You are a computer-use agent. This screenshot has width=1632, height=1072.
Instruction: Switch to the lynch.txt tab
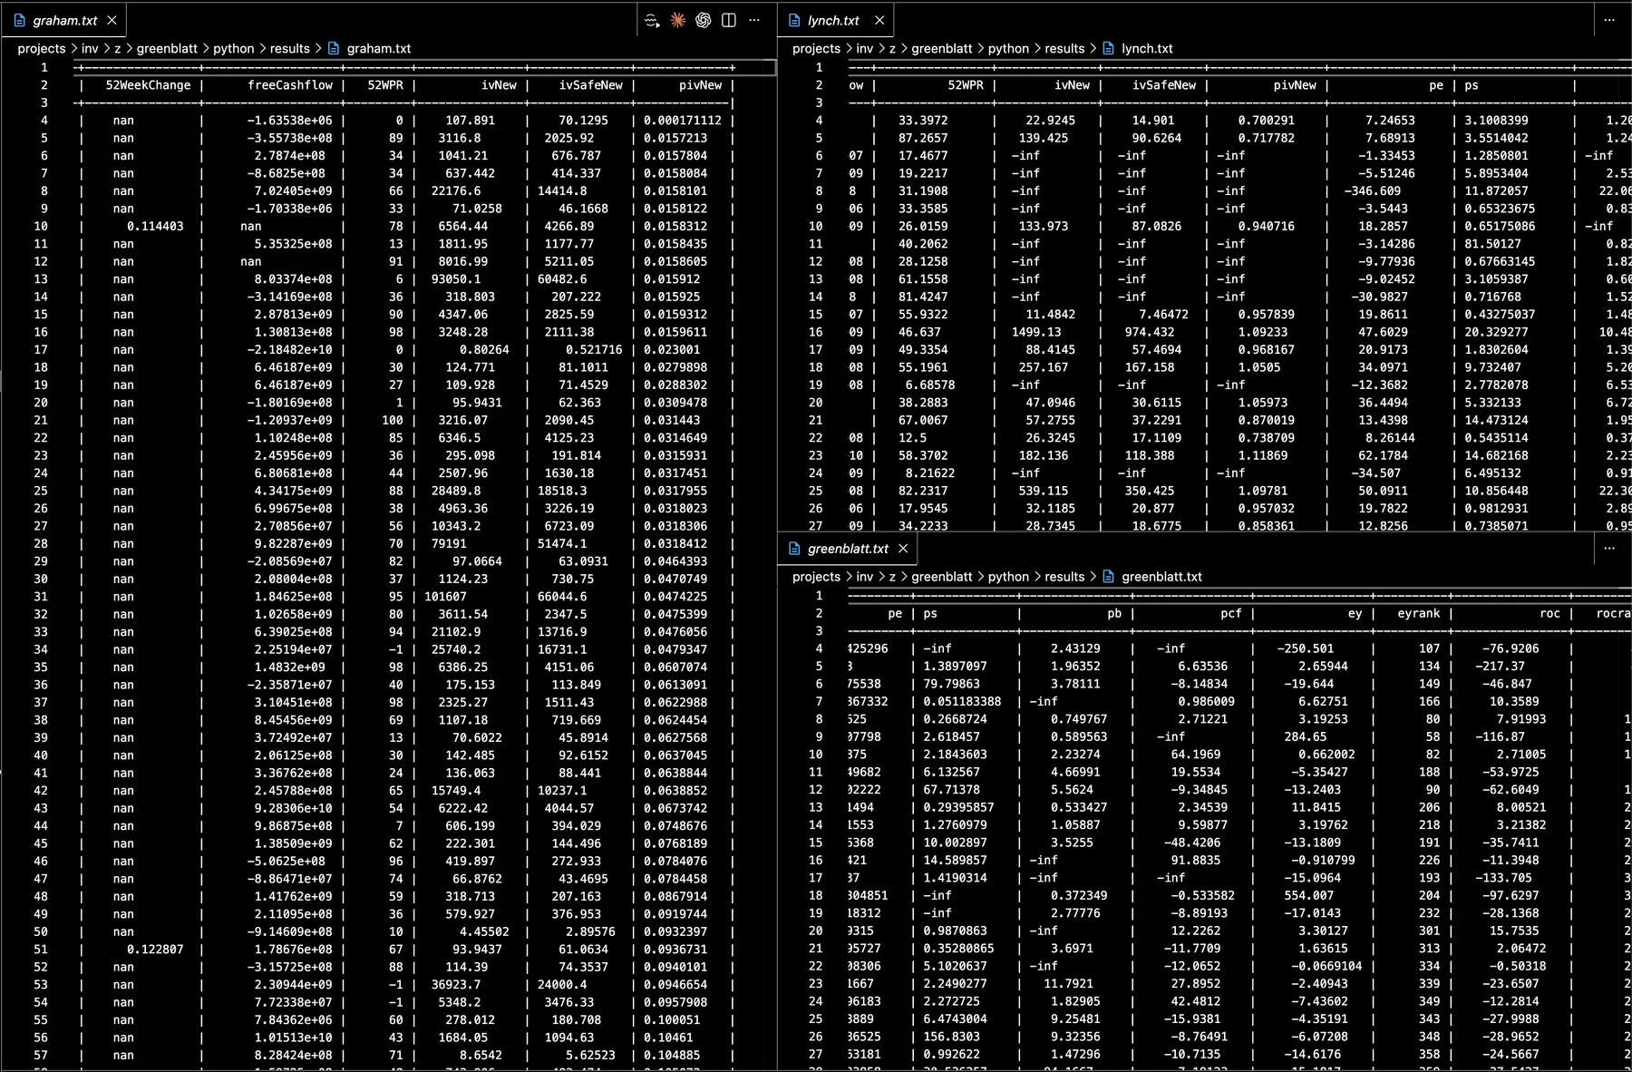tap(836, 20)
